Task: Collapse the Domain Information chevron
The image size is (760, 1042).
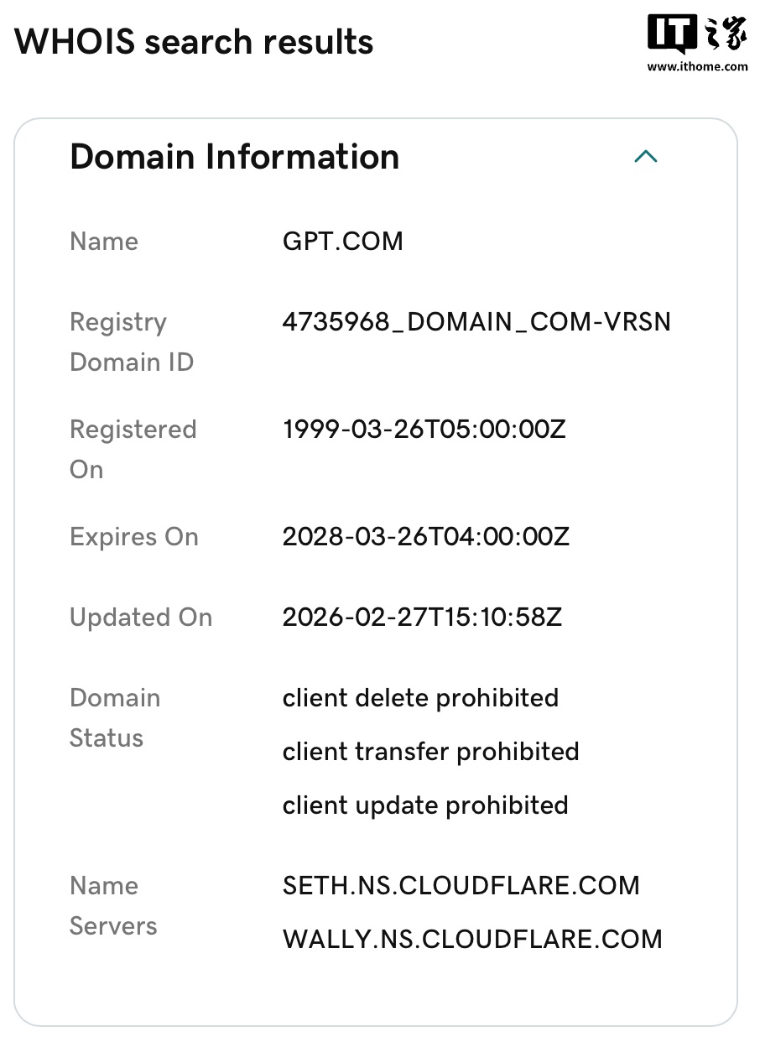Action: tap(645, 157)
